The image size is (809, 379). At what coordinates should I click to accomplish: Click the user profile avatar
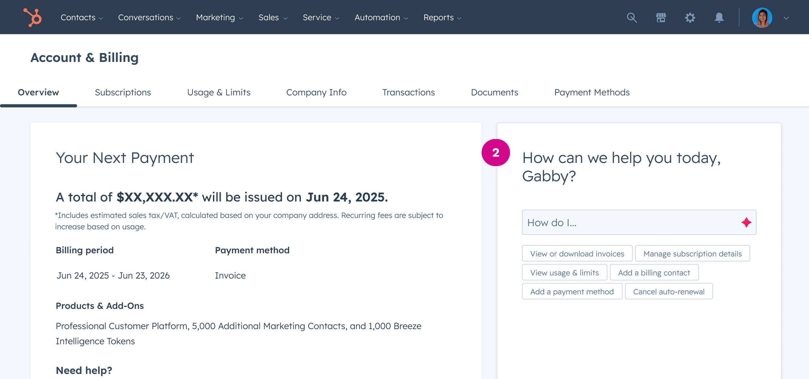coord(762,17)
